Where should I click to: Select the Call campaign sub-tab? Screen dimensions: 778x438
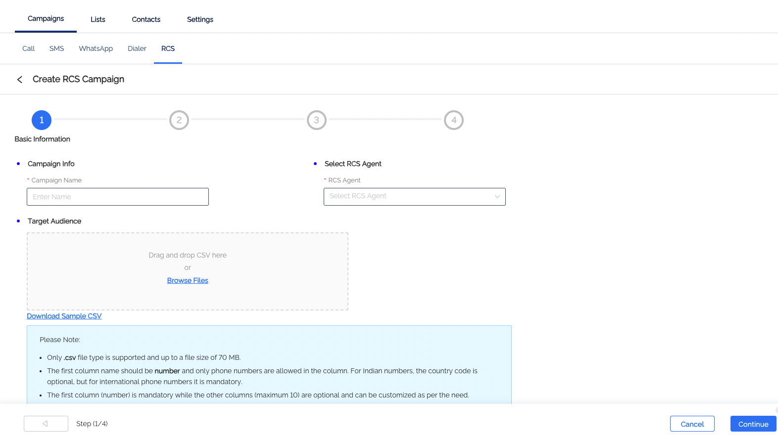point(28,48)
